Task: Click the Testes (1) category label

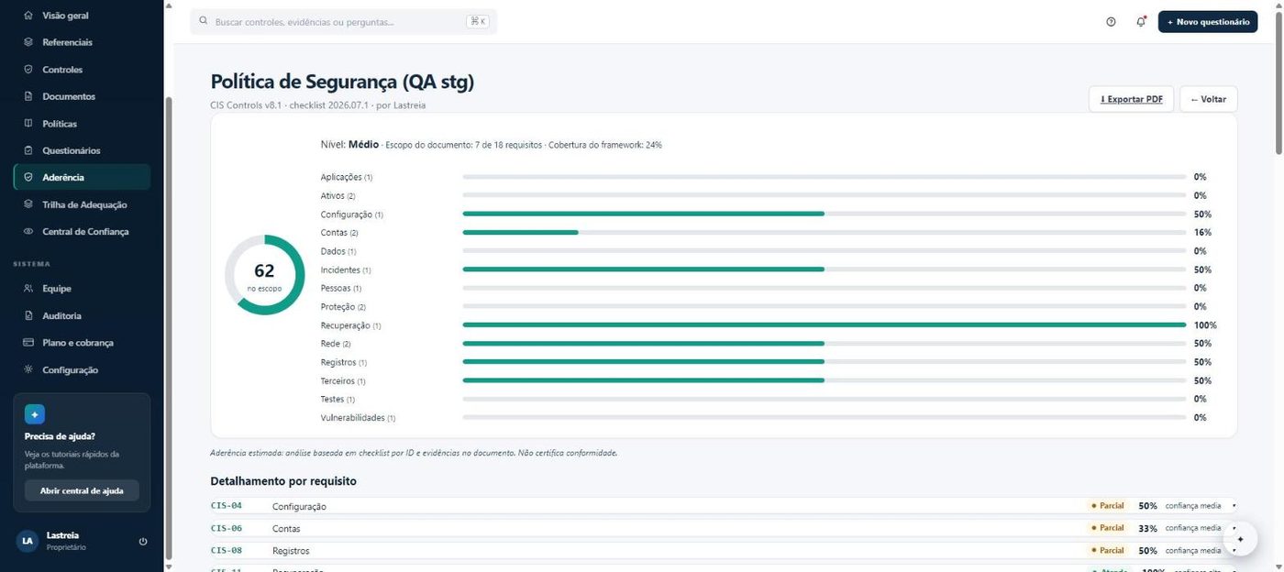Action: tap(338, 399)
